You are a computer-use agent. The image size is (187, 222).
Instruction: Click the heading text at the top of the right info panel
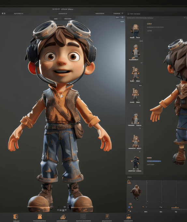click(149, 24)
